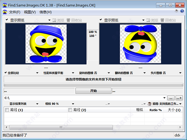Open help via the blue question mark icon
The width and height of the screenshot is (187, 140).
[182, 11]
